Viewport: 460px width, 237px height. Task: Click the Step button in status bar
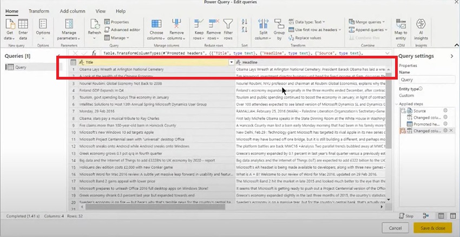(x=406, y=216)
